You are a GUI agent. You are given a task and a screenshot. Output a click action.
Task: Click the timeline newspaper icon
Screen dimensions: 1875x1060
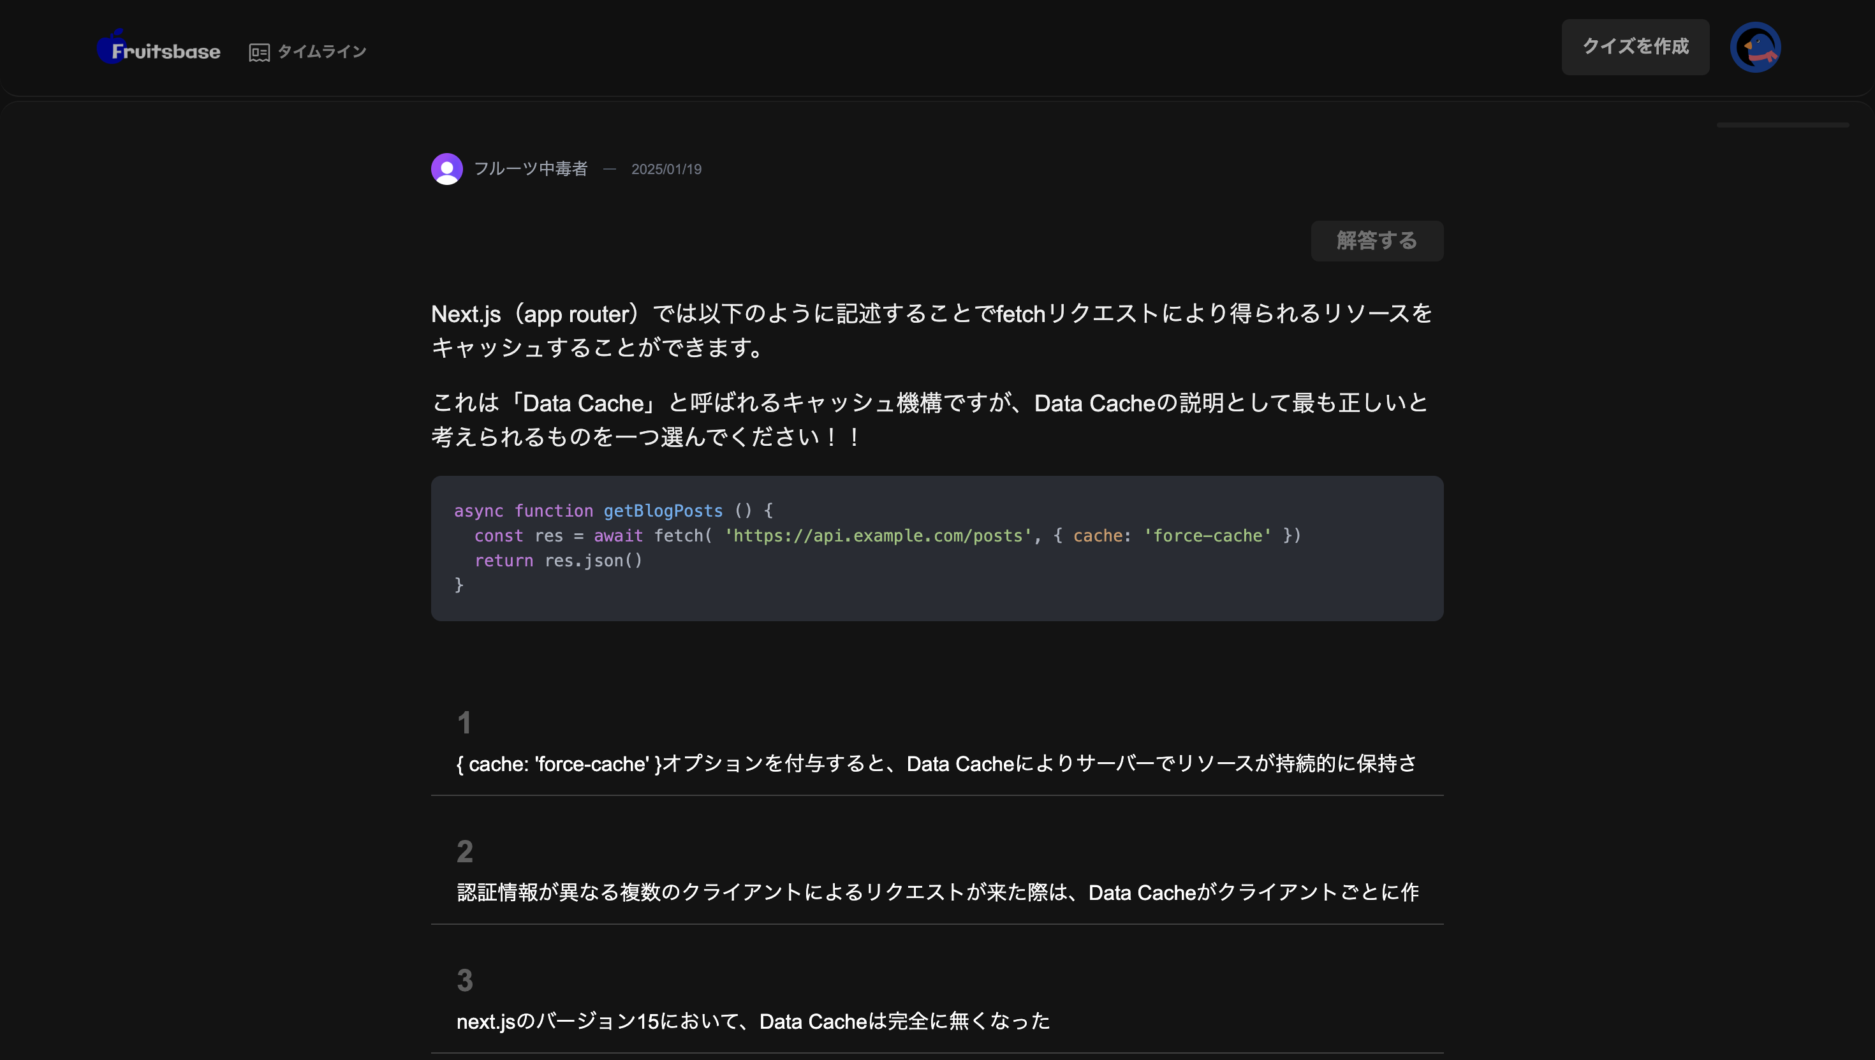[x=258, y=52]
